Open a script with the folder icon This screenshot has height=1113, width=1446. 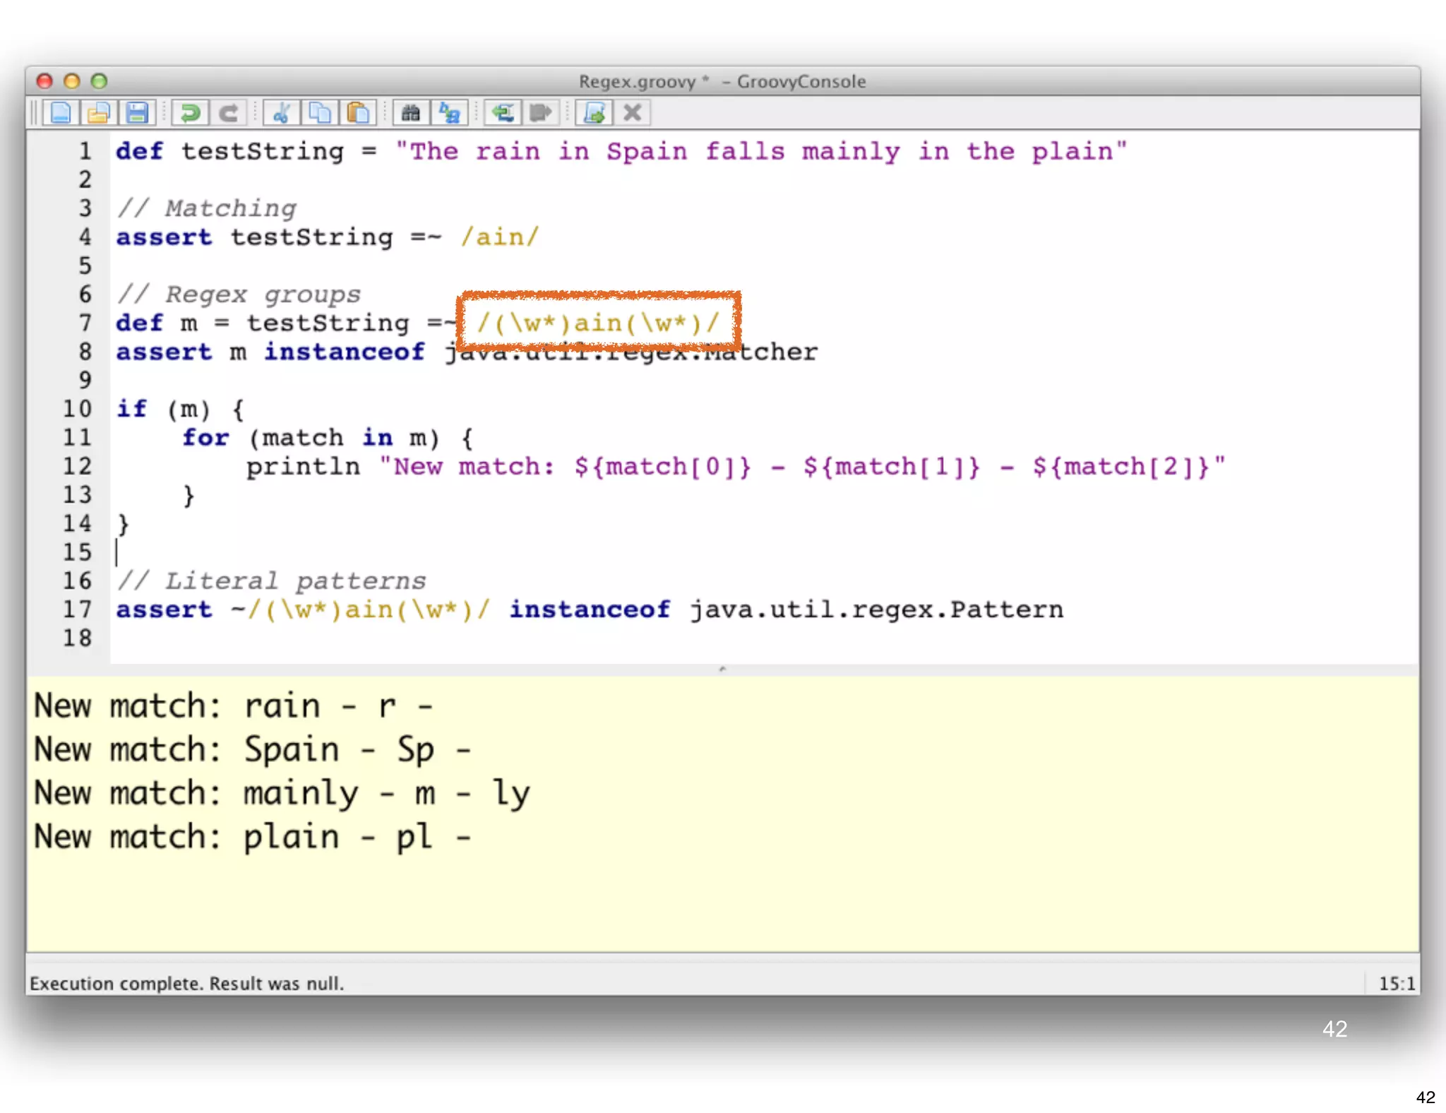[99, 113]
